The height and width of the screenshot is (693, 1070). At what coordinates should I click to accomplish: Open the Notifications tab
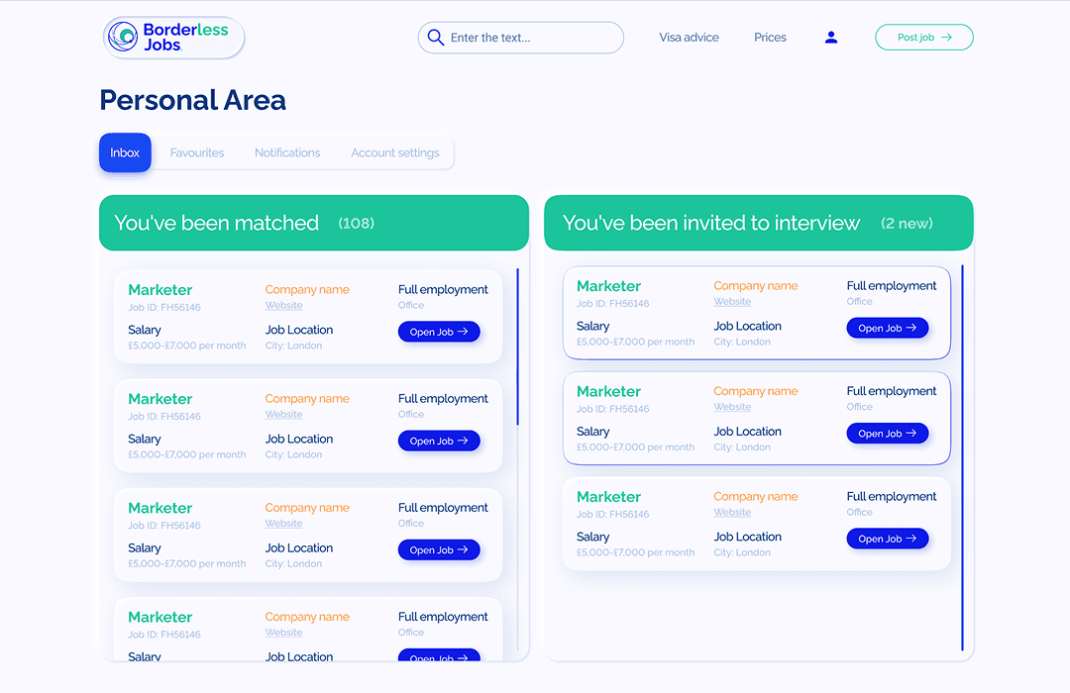pos(287,152)
